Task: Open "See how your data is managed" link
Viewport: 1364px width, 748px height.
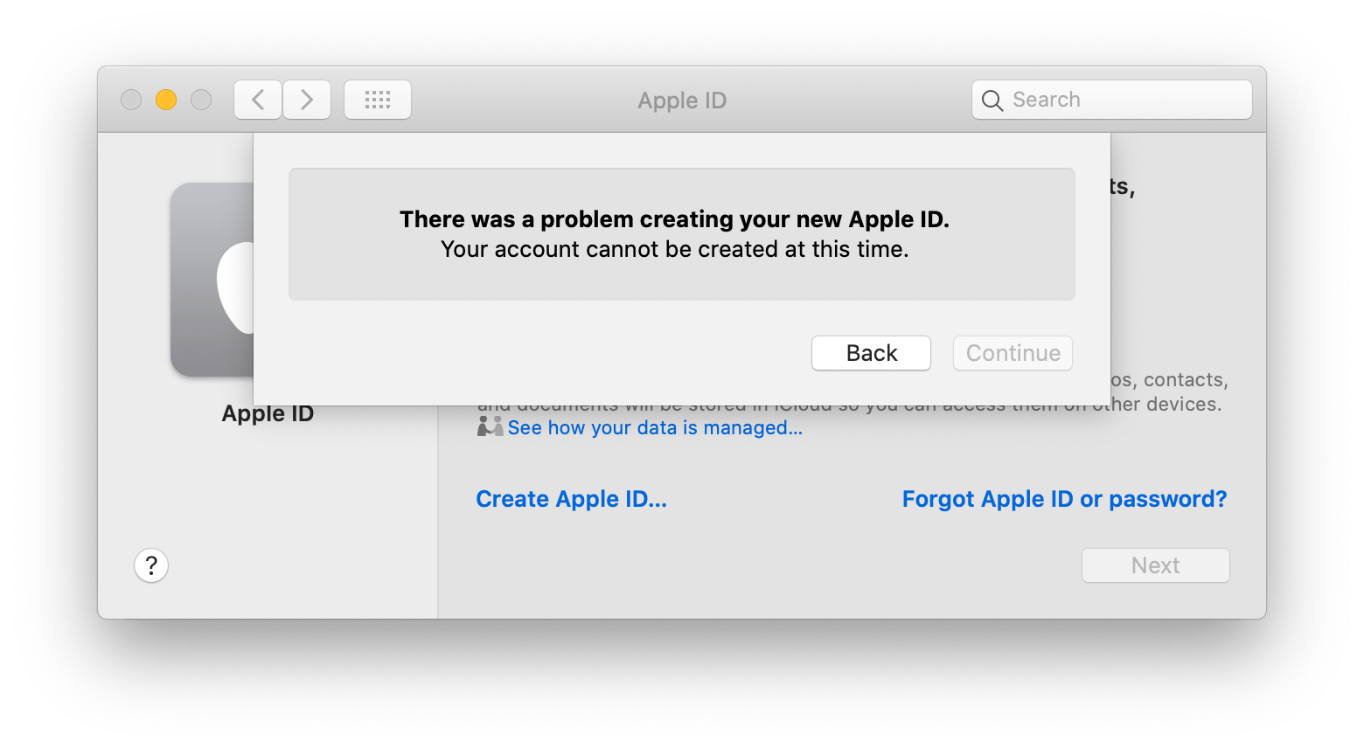Action: coord(654,428)
